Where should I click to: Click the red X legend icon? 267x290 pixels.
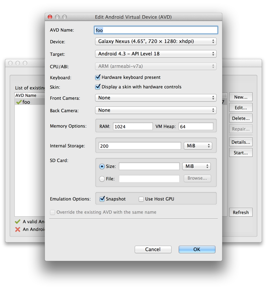[x=18, y=230]
